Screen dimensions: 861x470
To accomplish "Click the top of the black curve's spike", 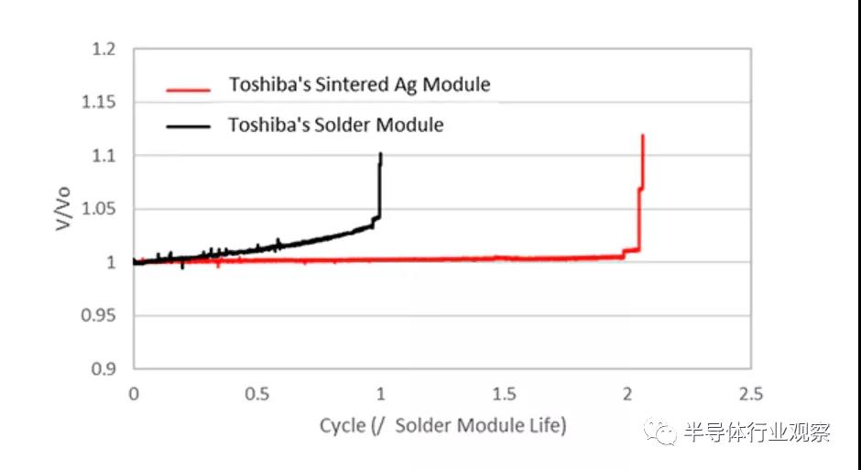I will pyautogui.click(x=381, y=155).
